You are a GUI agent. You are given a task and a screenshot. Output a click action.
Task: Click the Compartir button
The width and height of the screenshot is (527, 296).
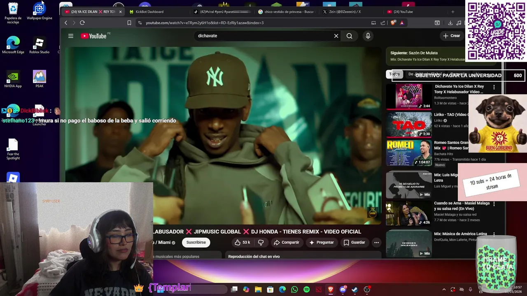tap(287, 243)
